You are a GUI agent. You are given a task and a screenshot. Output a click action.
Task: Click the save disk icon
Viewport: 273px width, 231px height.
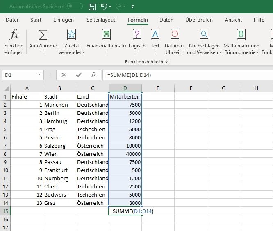(x=92, y=7)
